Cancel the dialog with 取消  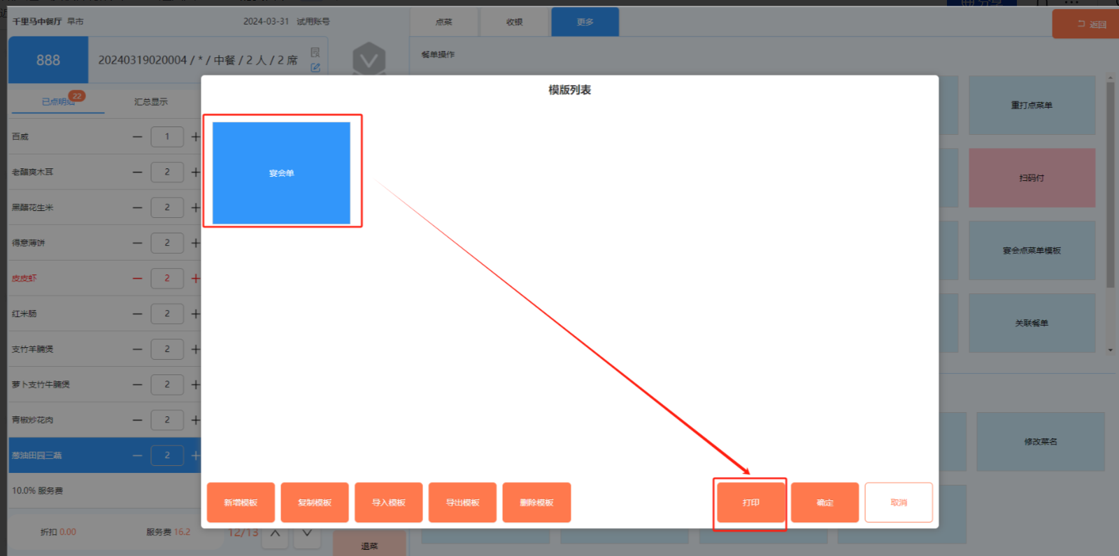(x=898, y=502)
